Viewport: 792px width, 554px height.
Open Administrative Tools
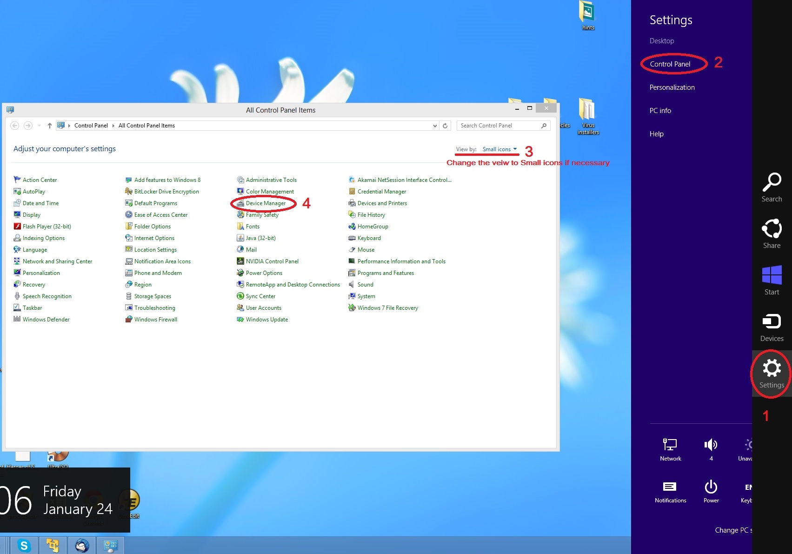tap(271, 180)
